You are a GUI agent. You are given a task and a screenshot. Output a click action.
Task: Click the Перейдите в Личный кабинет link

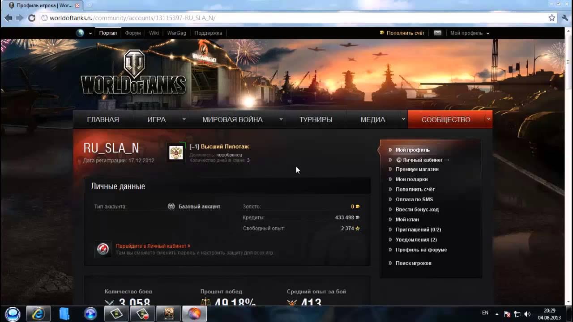point(153,246)
